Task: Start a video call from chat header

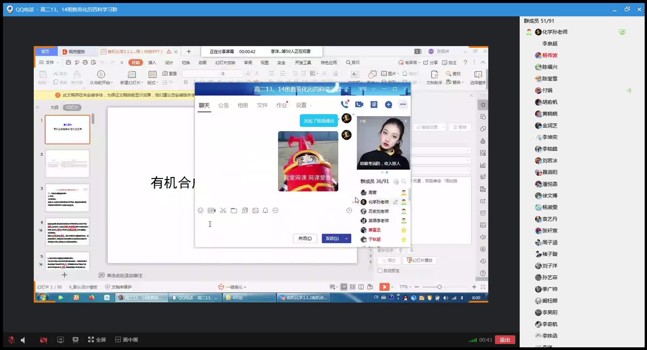Action: pyautogui.click(x=359, y=105)
